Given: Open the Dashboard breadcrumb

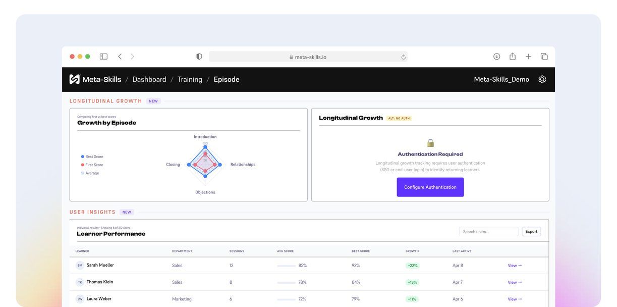Looking at the screenshot, I should (149, 79).
